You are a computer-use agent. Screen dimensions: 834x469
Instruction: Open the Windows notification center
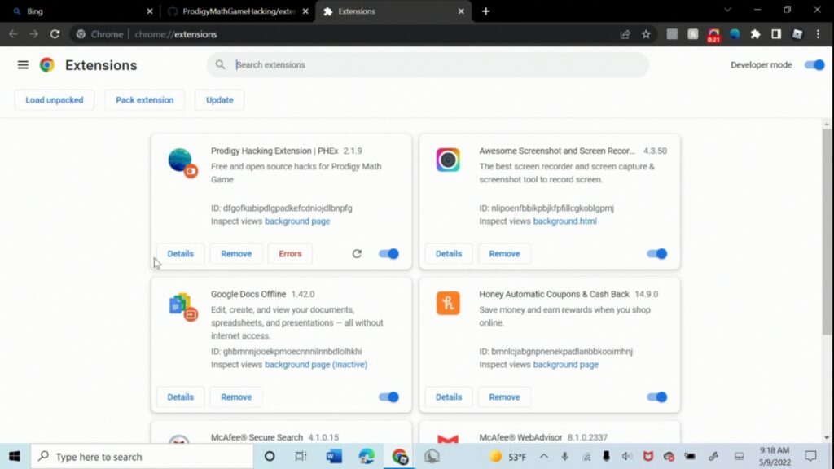[810, 456]
